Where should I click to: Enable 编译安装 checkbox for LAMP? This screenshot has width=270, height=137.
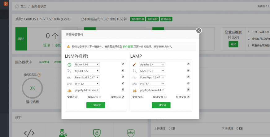(x=165, y=97)
